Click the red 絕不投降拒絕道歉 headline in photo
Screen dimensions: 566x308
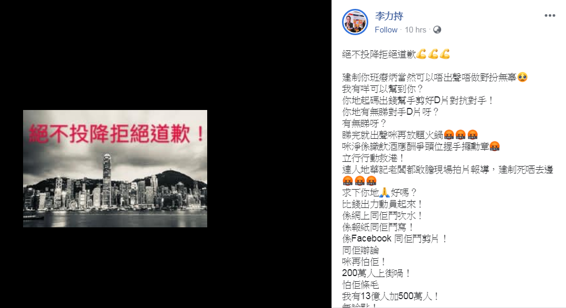tap(116, 134)
